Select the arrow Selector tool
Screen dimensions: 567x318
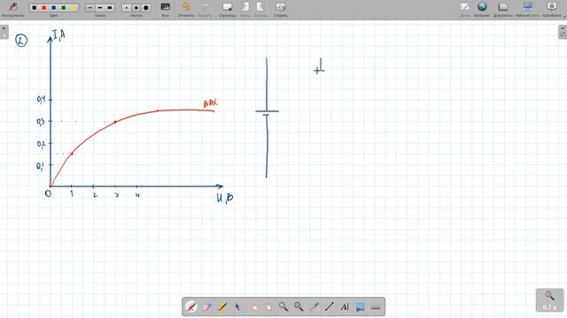237,307
